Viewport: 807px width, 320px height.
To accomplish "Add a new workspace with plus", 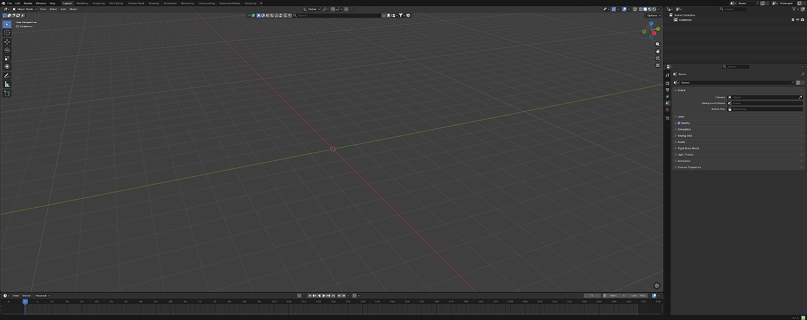I will pyautogui.click(x=261, y=3).
